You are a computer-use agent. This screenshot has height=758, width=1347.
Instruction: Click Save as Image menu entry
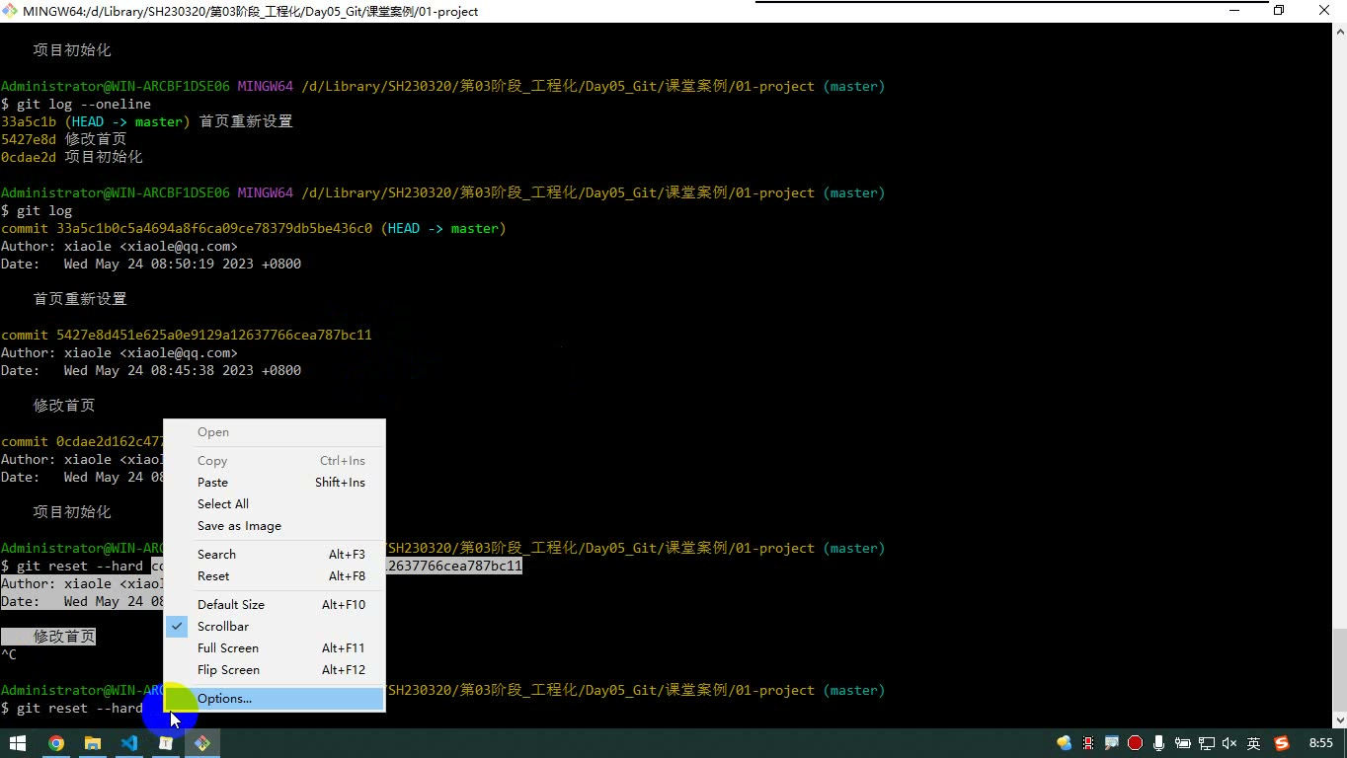coord(274,526)
